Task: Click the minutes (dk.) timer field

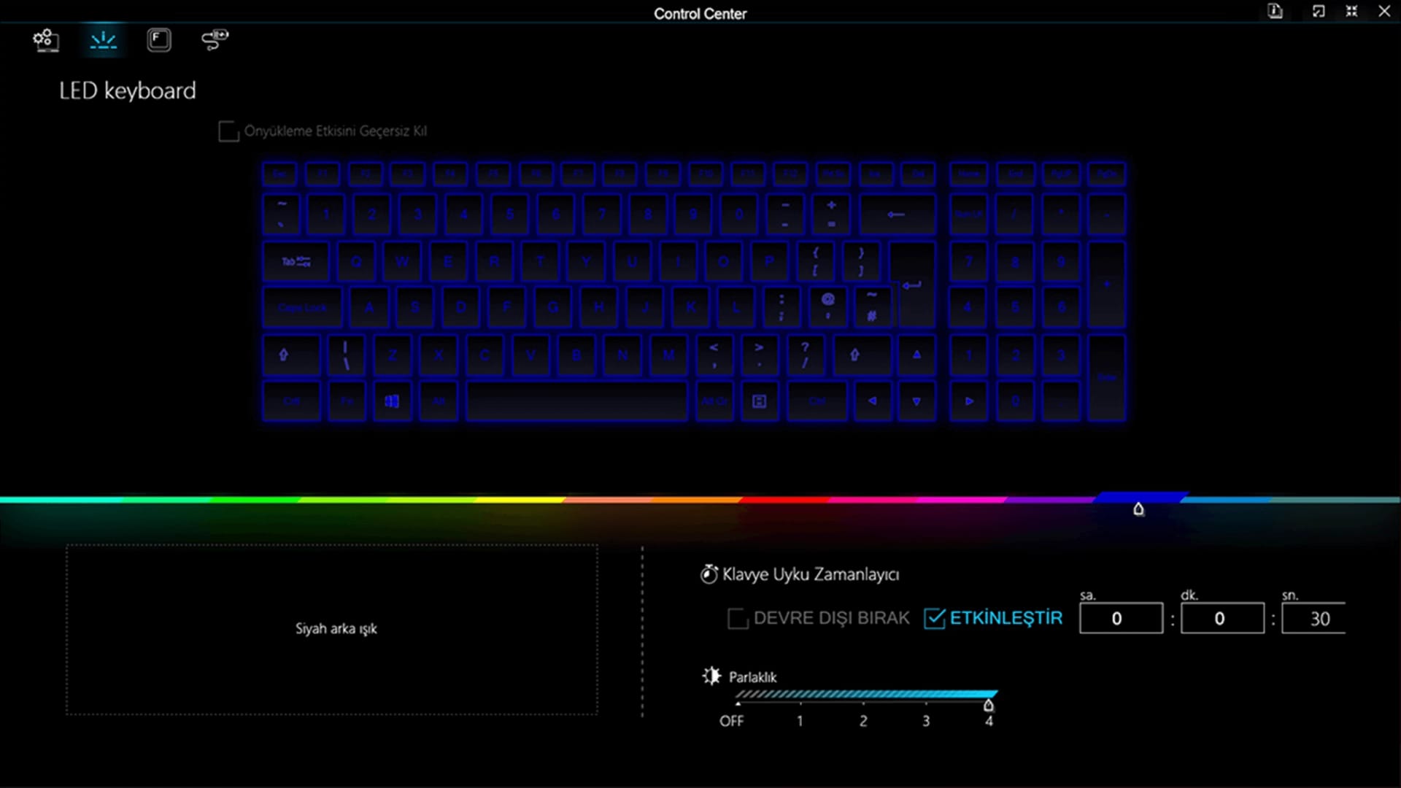Action: click(x=1221, y=619)
